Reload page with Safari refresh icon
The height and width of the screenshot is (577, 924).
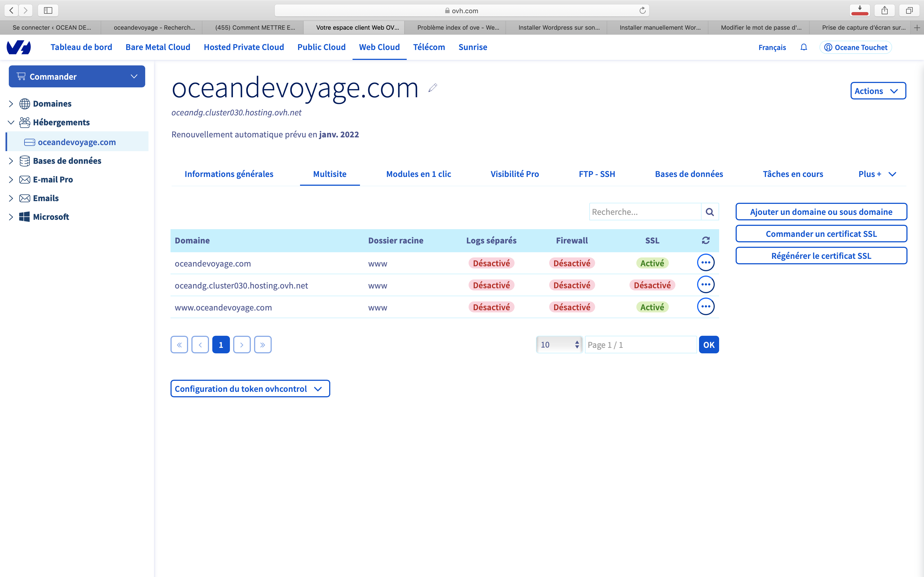(643, 11)
